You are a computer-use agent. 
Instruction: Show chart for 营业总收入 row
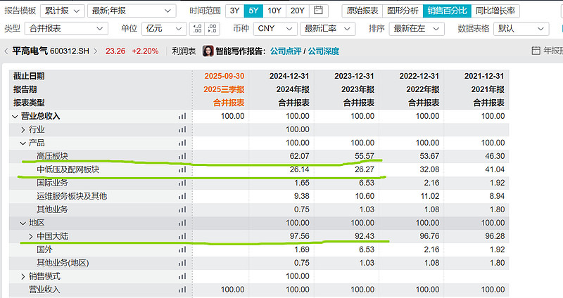pyautogui.click(x=182, y=116)
